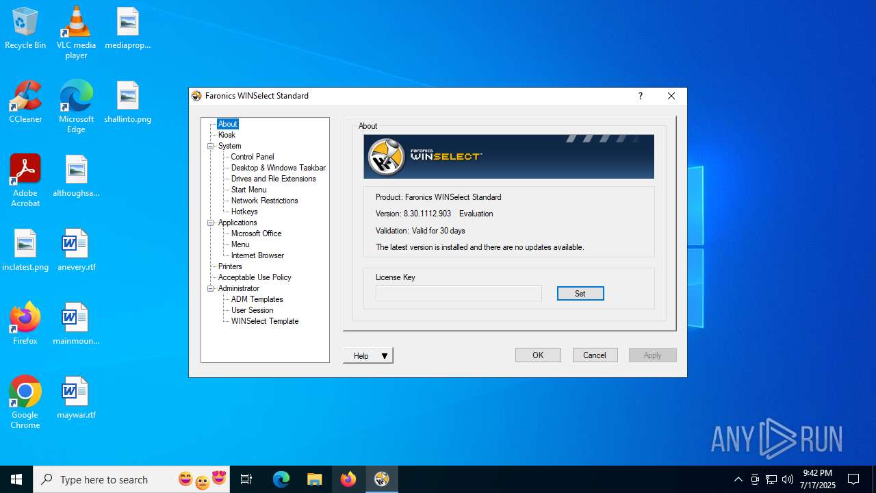Show hidden system tray icons
Image resolution: width=876 pixels, height=493 pixels.
coord(738,479)
